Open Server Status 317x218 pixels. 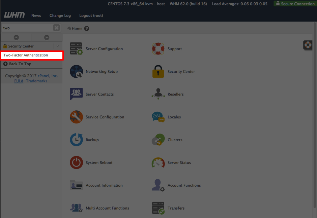[158, 162]
